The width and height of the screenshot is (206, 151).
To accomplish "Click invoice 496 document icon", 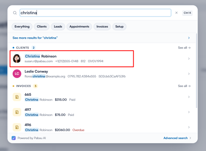I will 17,127.
